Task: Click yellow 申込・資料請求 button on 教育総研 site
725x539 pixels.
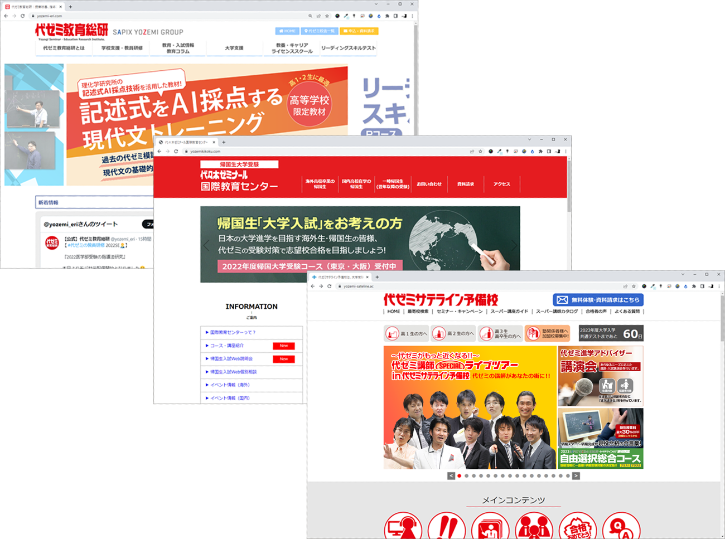Action: click(359, 31)
